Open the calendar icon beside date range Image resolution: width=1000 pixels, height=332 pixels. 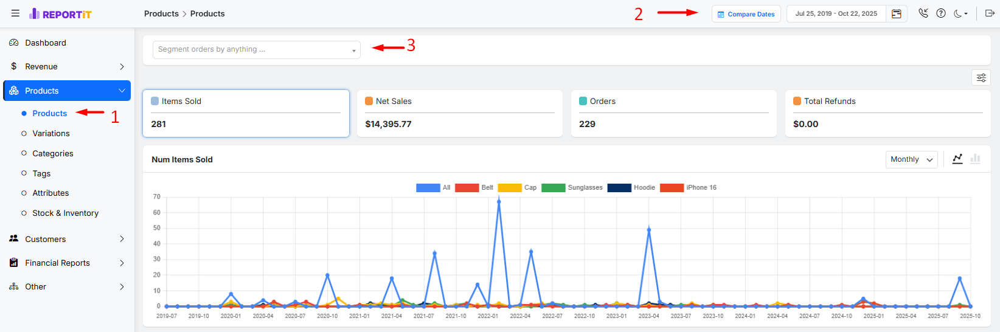click(x=896, y=14)
